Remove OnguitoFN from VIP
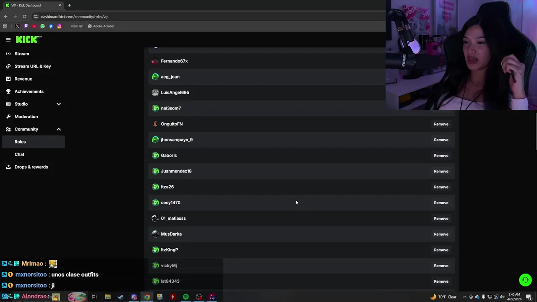Image resolution: width=537 pixels, height=302 pixels. point(441,124)
